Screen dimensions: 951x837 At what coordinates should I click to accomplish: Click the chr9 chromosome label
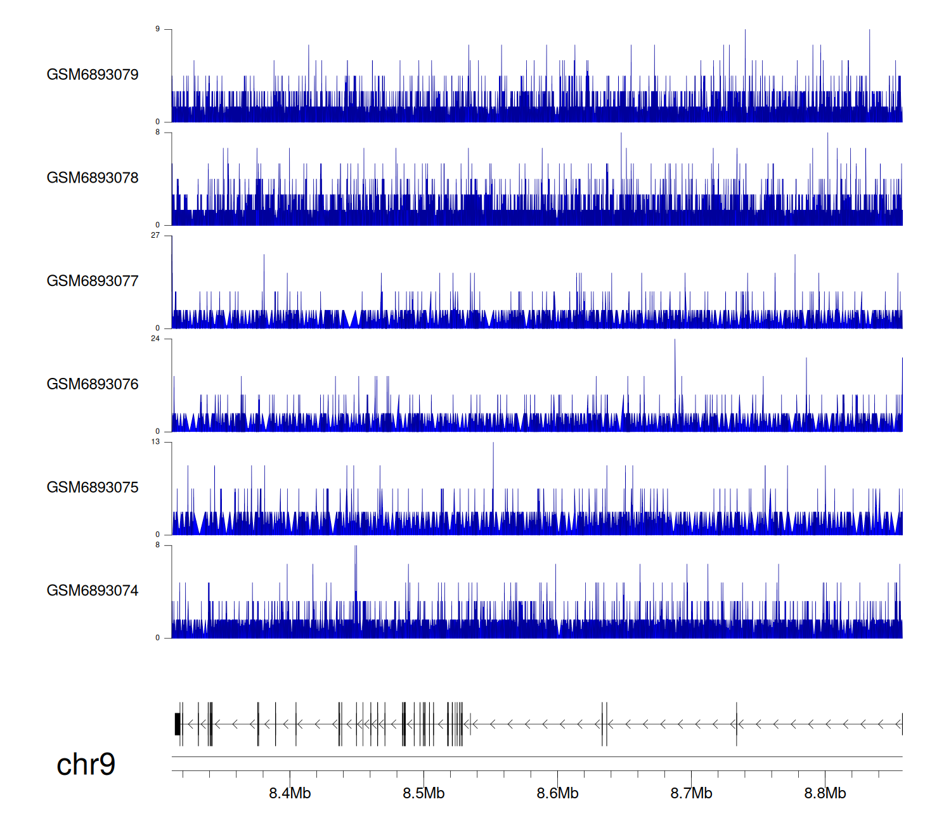tap(86, 764)
